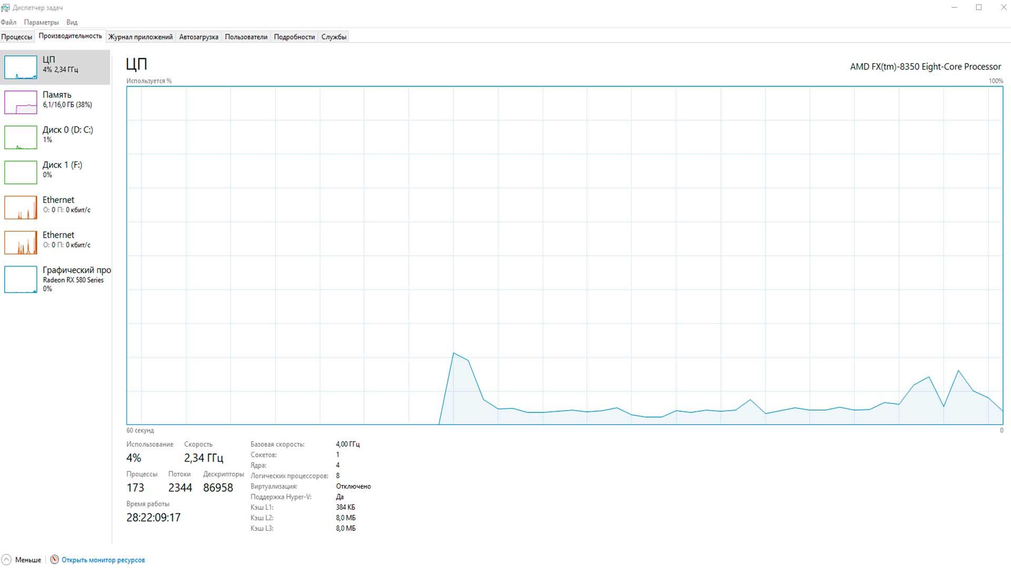Screen dimensions: 1011x568
Task: Select the CPU graph thumbnail in sidebar
Action: click(x=21, y=67)
